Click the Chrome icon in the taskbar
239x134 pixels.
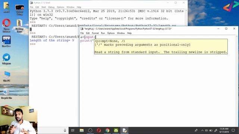pos(107,130)
